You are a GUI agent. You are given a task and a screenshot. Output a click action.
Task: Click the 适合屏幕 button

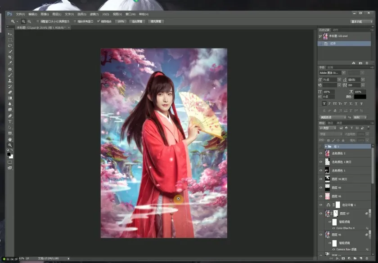138,21
